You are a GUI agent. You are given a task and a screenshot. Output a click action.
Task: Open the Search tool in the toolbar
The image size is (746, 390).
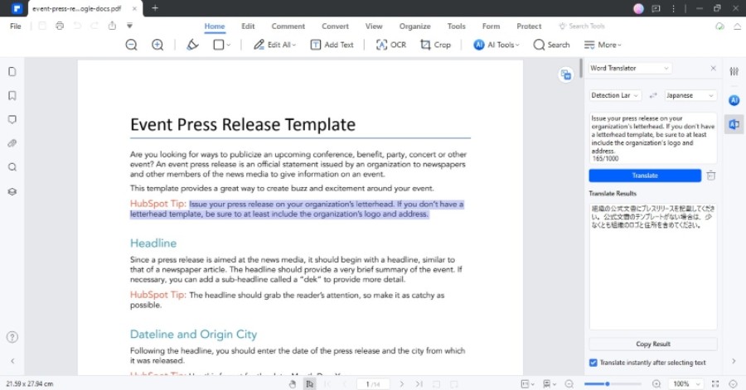pos(551,45)
